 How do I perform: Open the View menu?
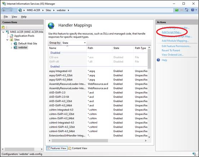[x=14, y=17]
